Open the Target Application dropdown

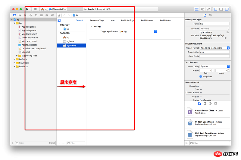click(138, 32)
